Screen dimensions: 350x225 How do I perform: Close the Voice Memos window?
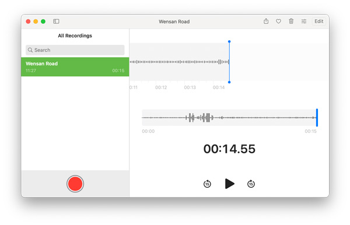click(x=28, y=22)
